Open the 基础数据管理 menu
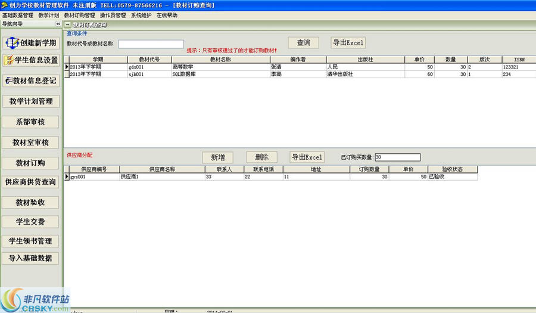Screen dimensions: 536x313 click(18, 16)
